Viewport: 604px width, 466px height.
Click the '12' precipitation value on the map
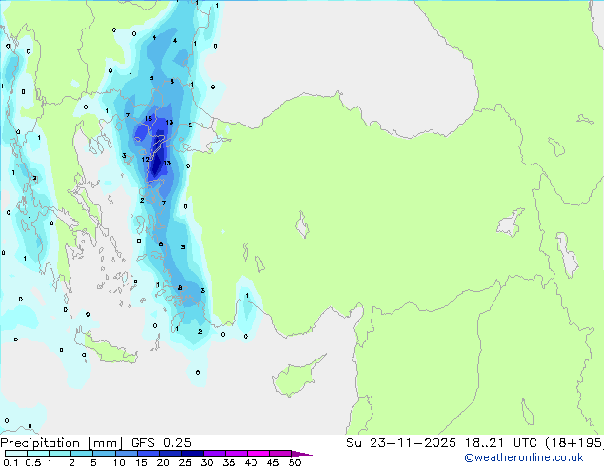[145, 159]
